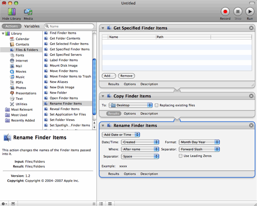Click the Hide Library toolbar icon
Image resolution: width=257 pixels, height=206 pixels.
pyautogui.click(x=12, y=12)
